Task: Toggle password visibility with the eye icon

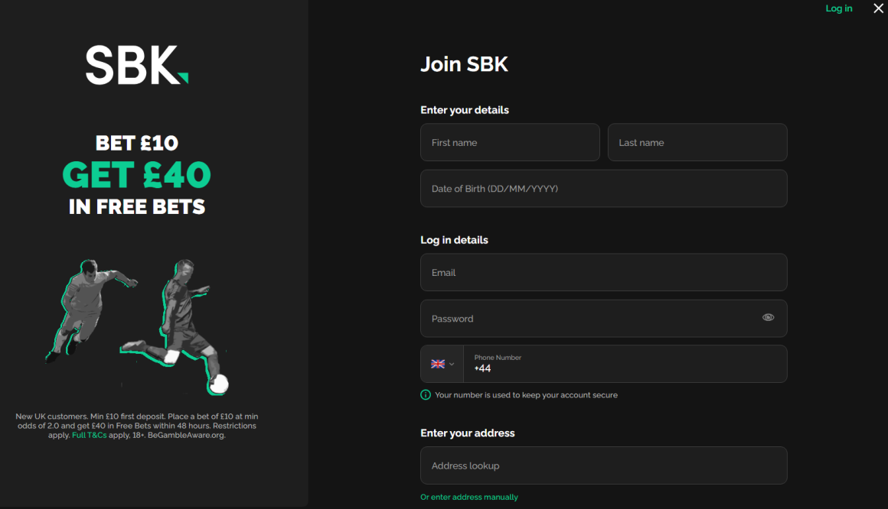Action: point(768,317)
